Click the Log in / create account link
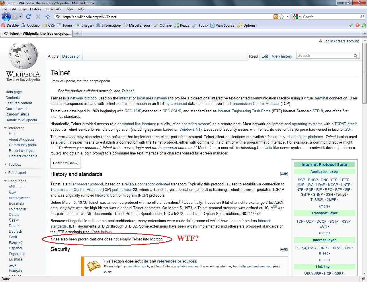The height and width of the screenshot is (282, 367). 341,41
